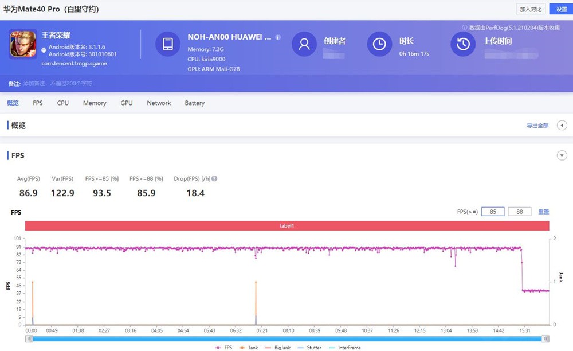Click the 重置 reset link

544,212
